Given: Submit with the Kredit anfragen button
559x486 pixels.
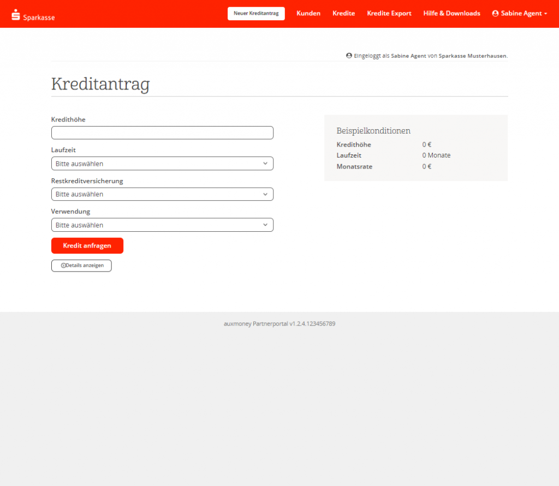Looking at the screenshot, I should pyautogui.click(x=87, y=245).
